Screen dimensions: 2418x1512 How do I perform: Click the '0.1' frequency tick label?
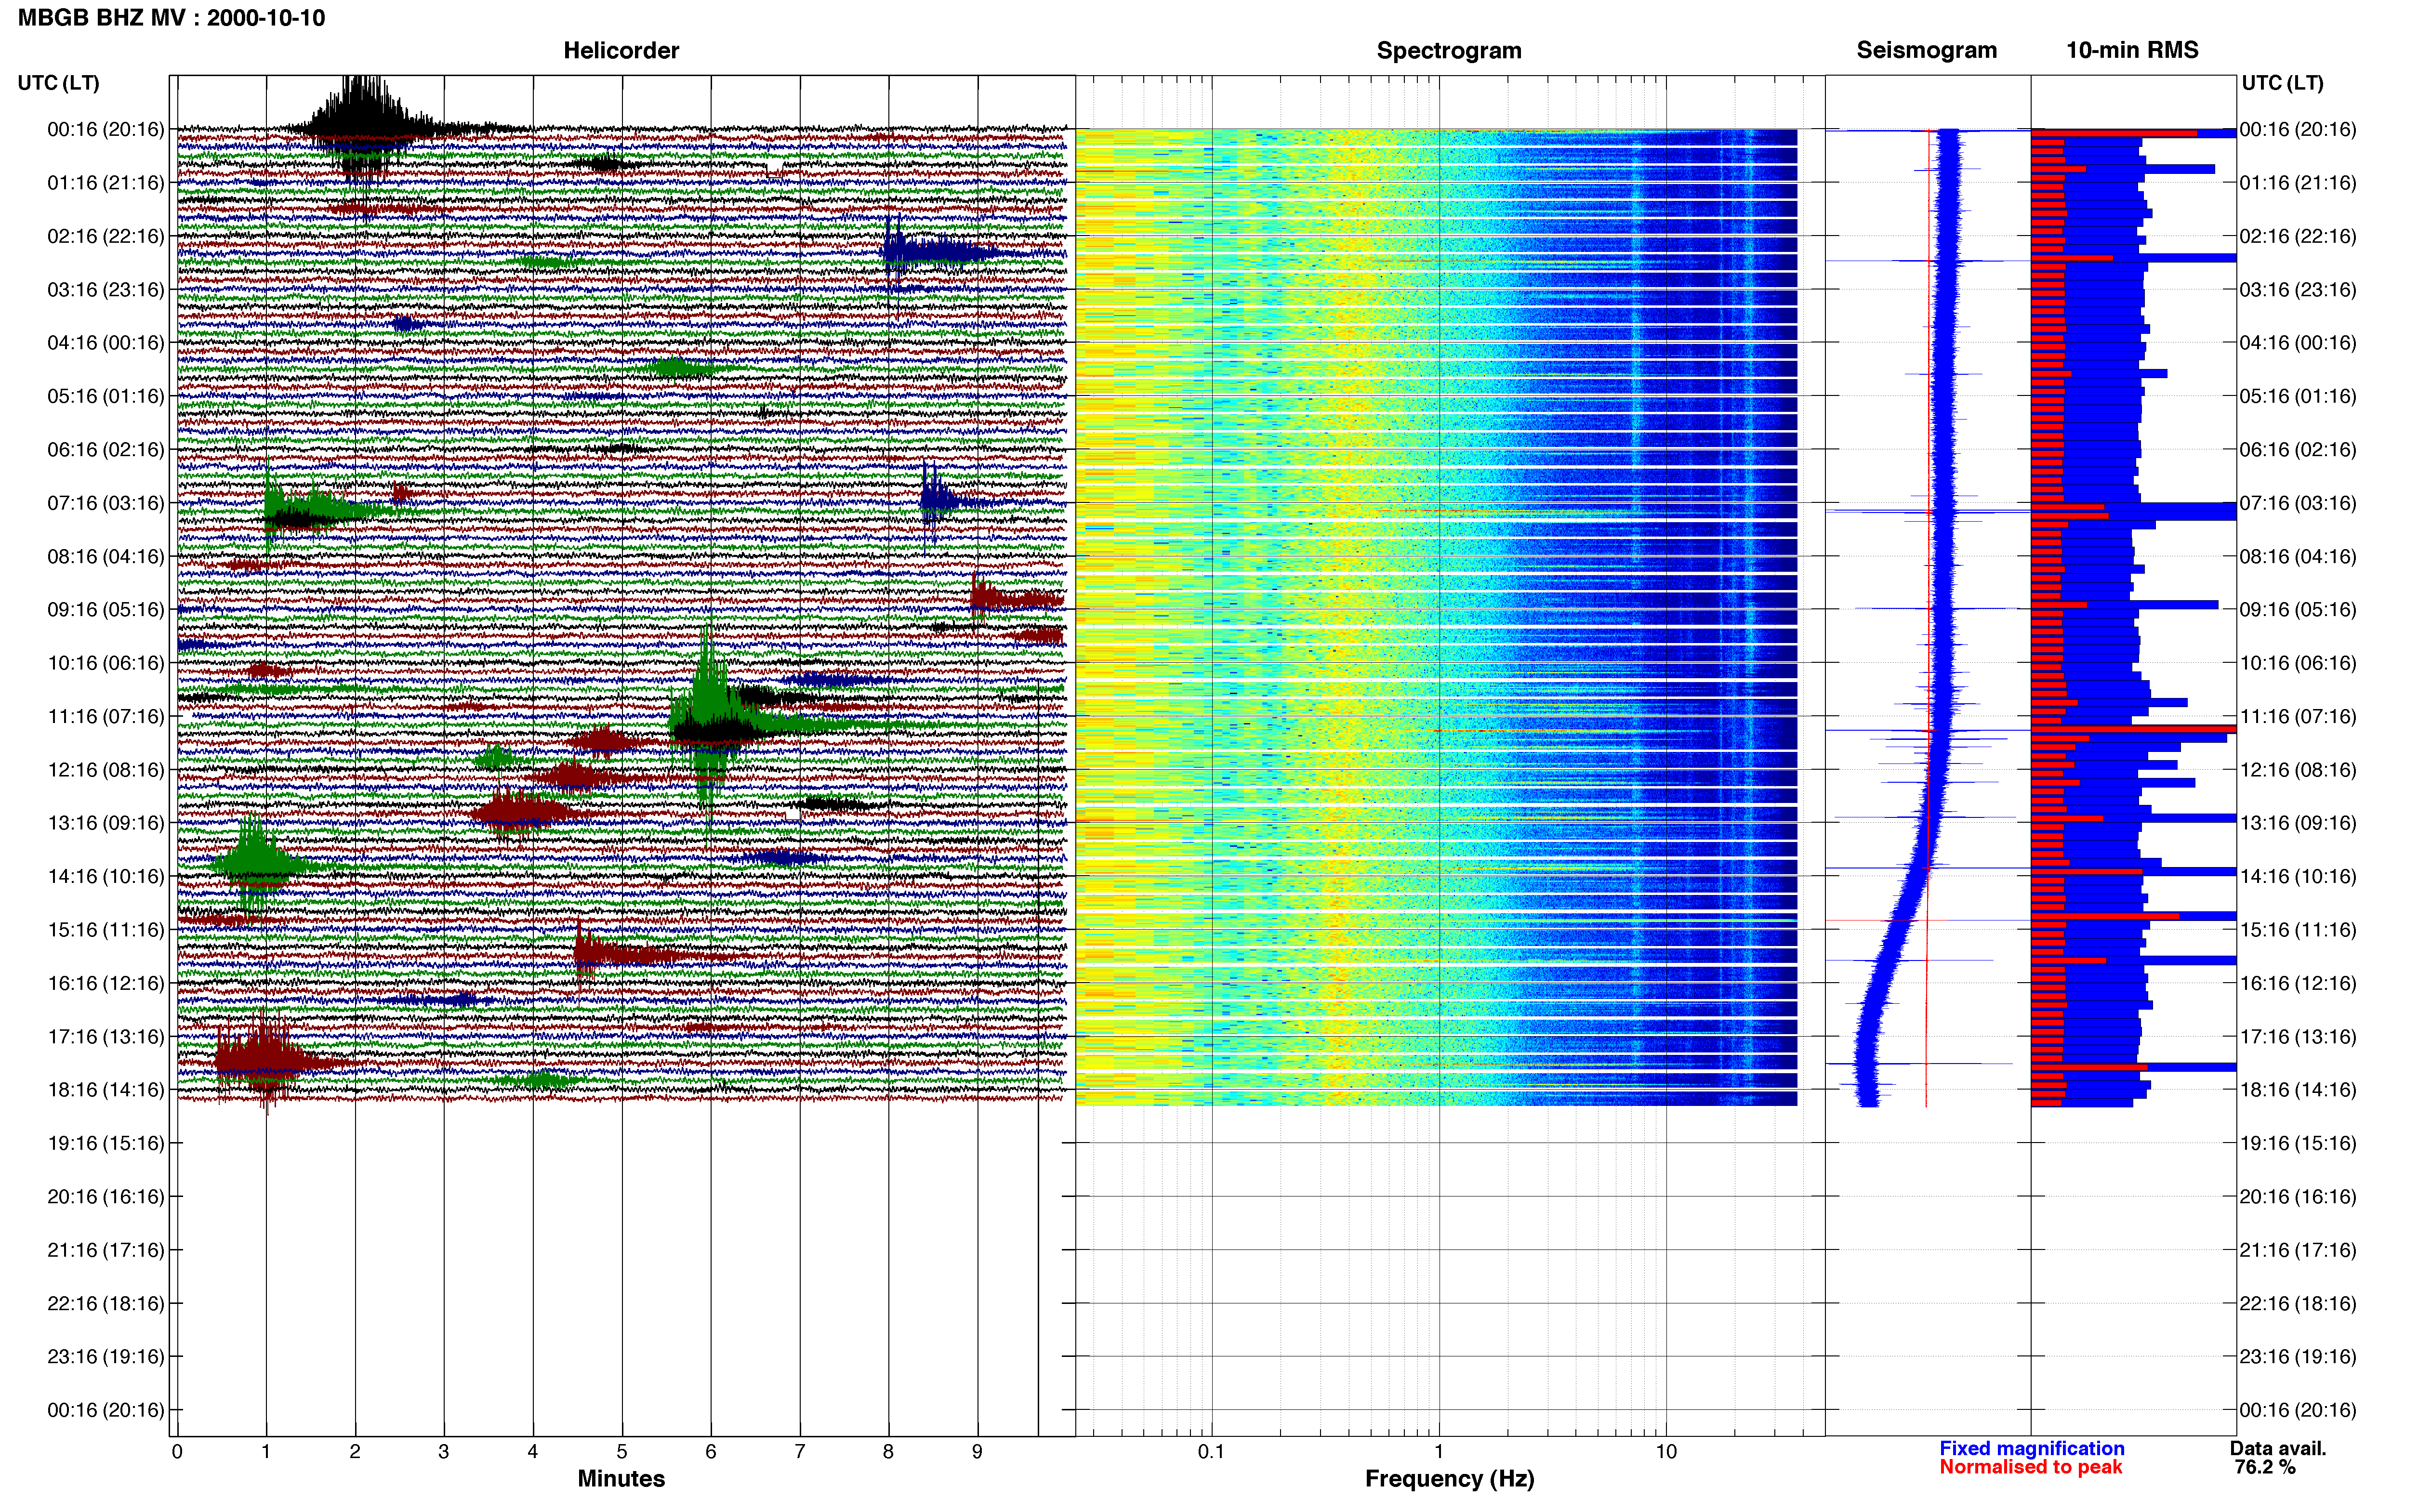1211,1452
